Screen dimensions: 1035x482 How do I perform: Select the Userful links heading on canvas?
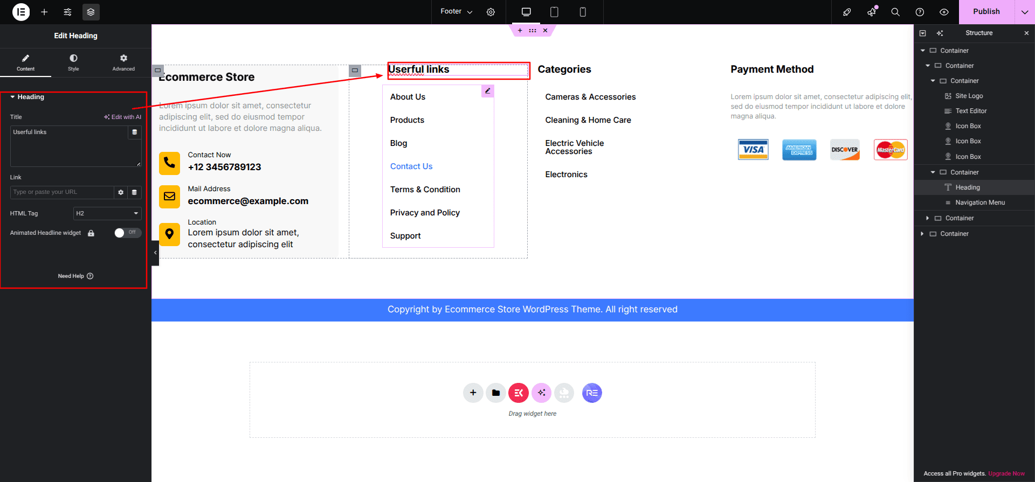click(x=419, y=69)
